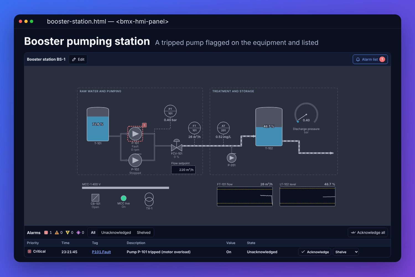
Task: Open the LT-102 level trend chart
Action: 307,196
